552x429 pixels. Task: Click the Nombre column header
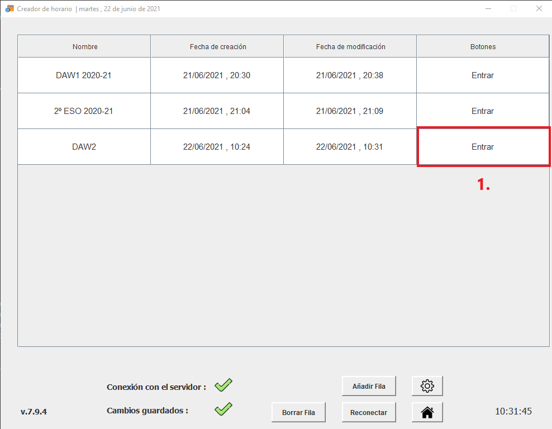pyautogui.click(x=84, y=46)
